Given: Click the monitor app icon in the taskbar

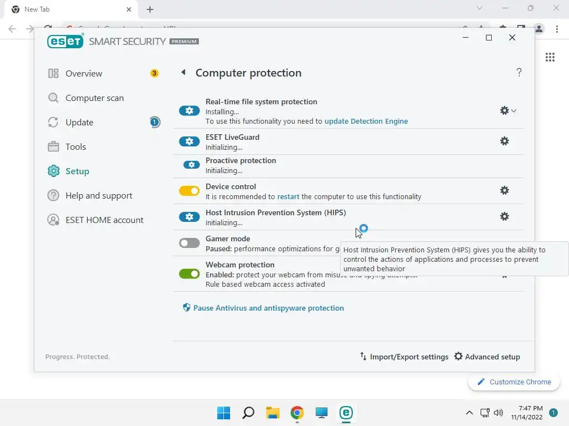Looking at the screenshot, I should [x=322, y=413].
